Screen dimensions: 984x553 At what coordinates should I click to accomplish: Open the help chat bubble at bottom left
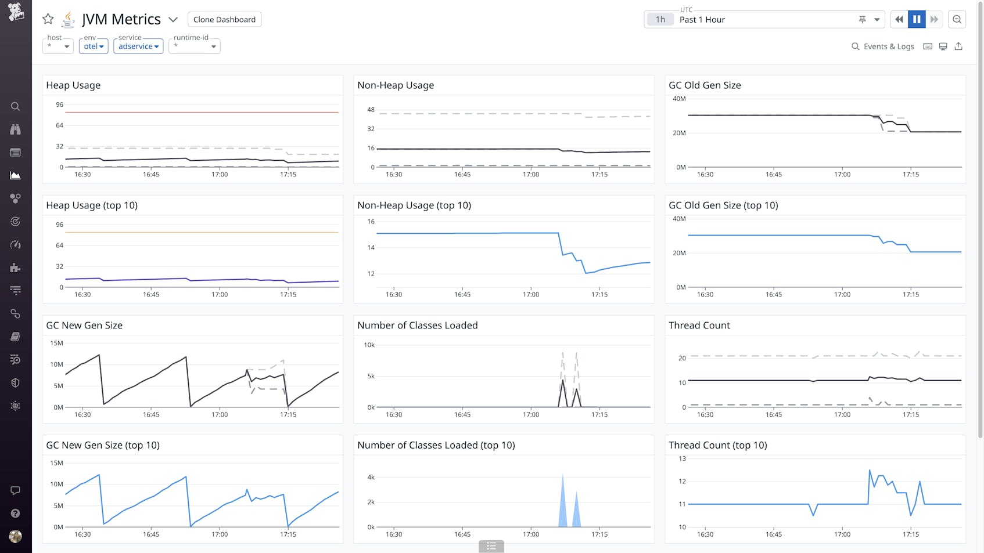point(16,490)
